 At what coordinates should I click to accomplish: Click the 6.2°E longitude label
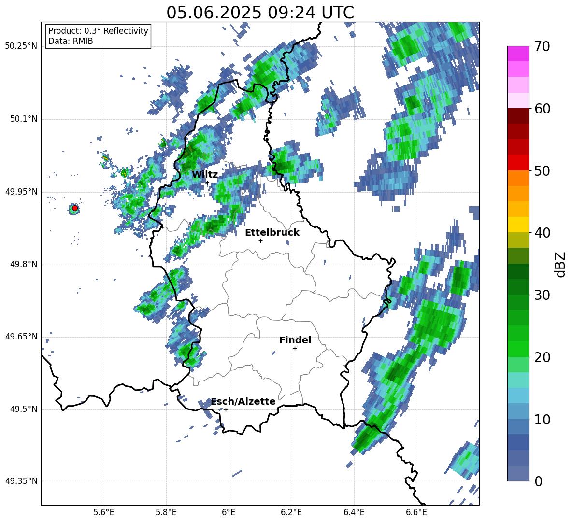pos(291,513)
